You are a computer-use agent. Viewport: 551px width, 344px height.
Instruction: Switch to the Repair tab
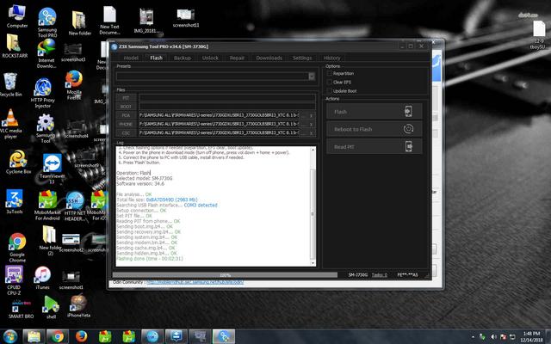click(237, 58)
